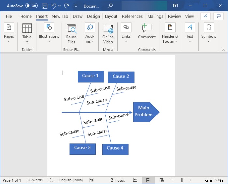Redo the last action
Viewport: 228px width, 184px height.
coord(67,6)
